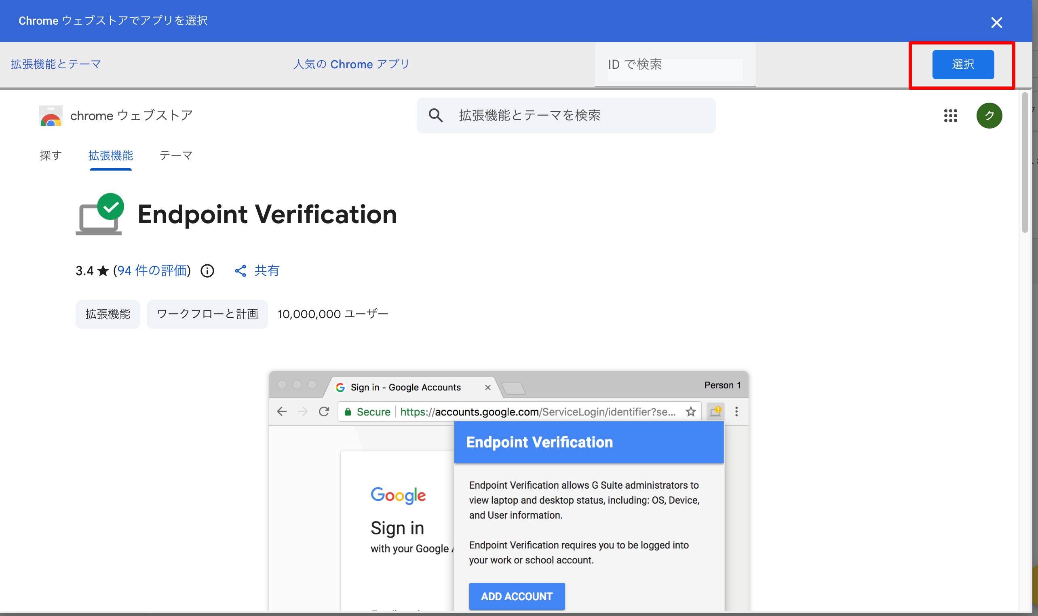Switch to the テーマ tab

[176, 156]
